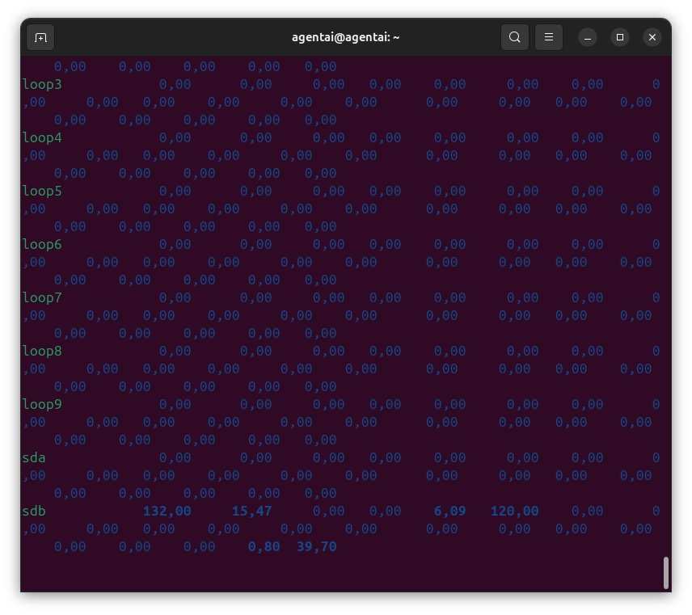Click the loop4 device label

(x=42, y=137)
